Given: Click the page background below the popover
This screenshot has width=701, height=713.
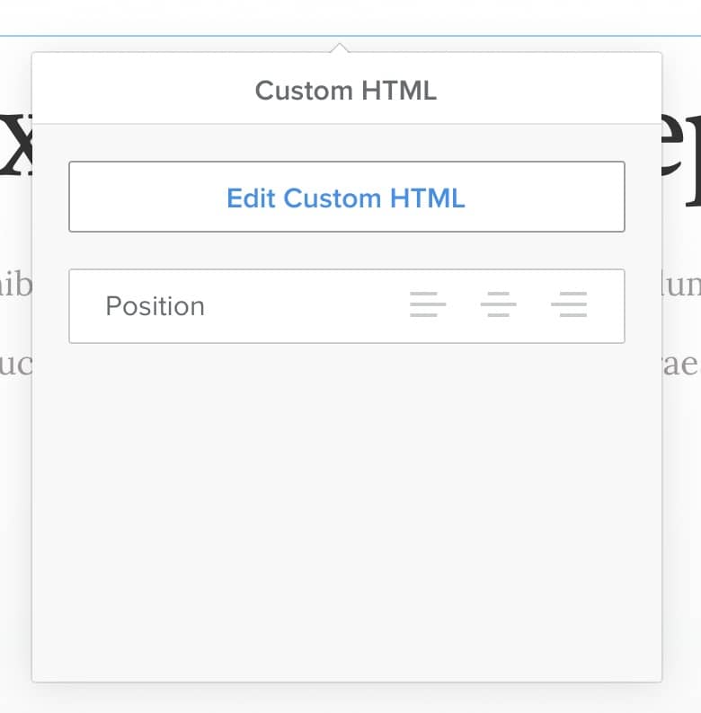Looking at the screenshot, I should (x=346, y=699).
